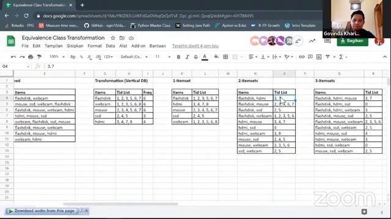This screenshot has width=391, height=219.
Task: Click the Merge cells icon
Action: click(235, 57)
